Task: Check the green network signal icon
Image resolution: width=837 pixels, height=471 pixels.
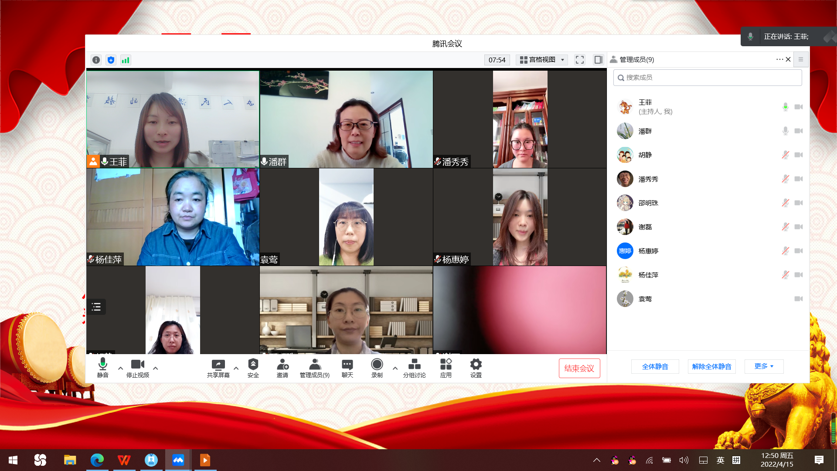Action: 126,60
